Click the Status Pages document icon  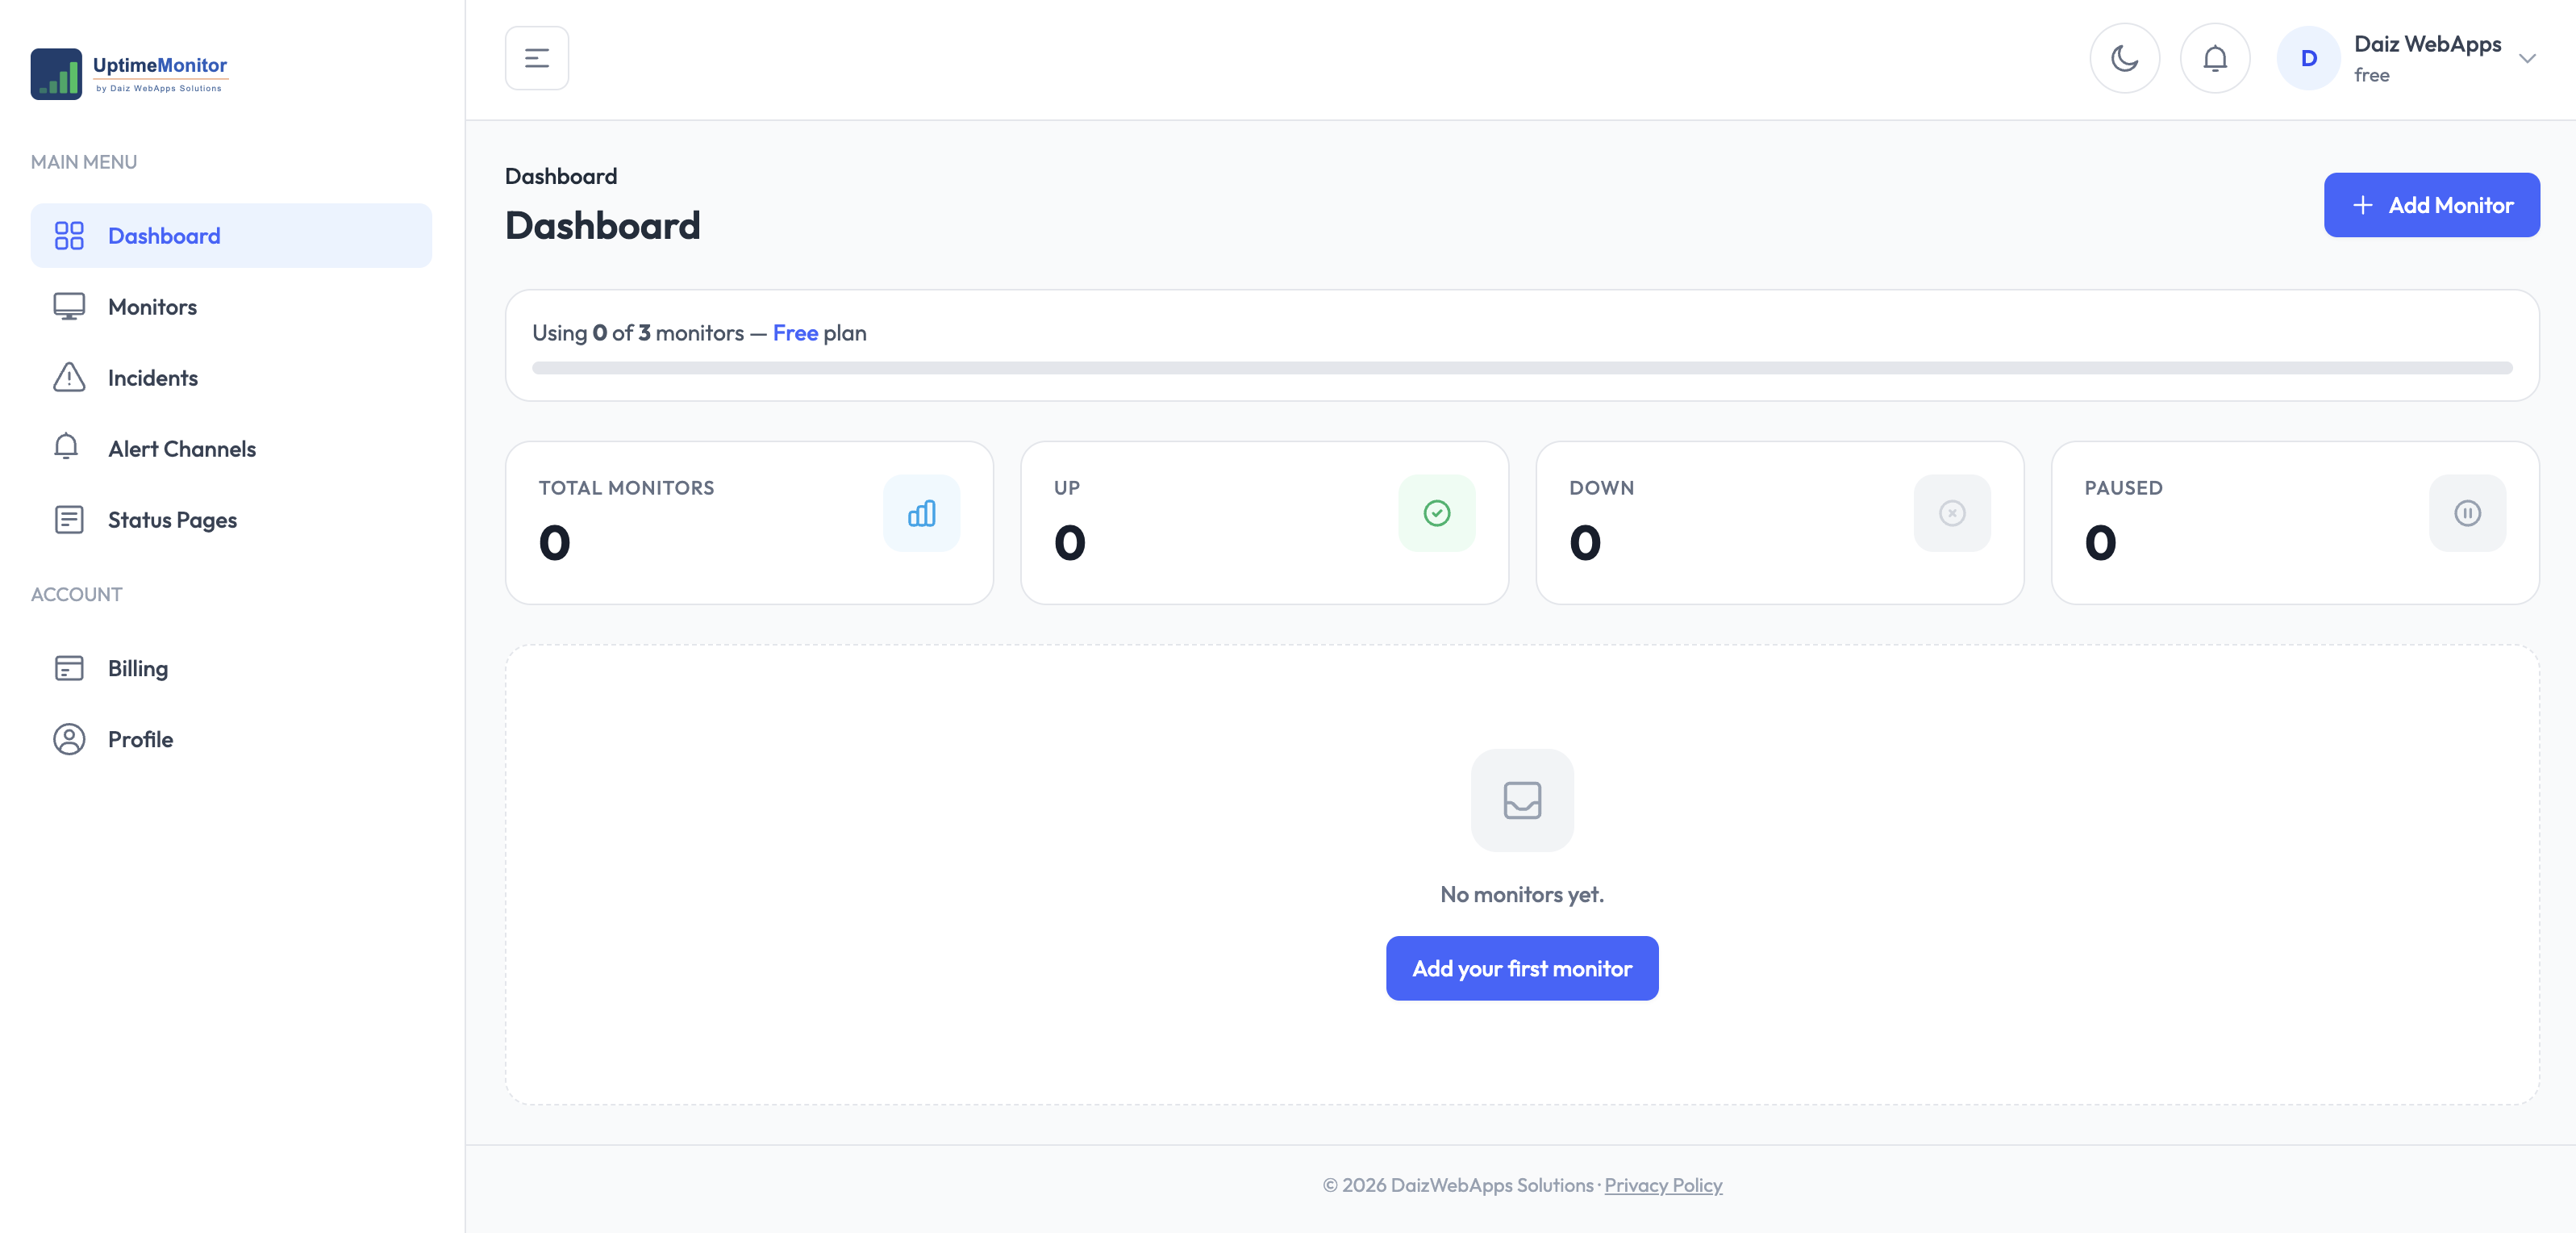pos(69,520)
